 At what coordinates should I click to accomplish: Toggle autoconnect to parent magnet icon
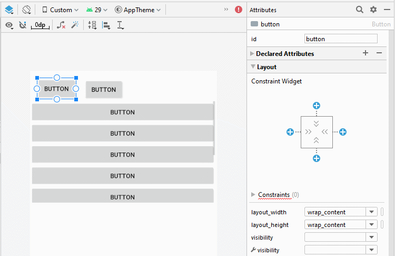point(23,25)
